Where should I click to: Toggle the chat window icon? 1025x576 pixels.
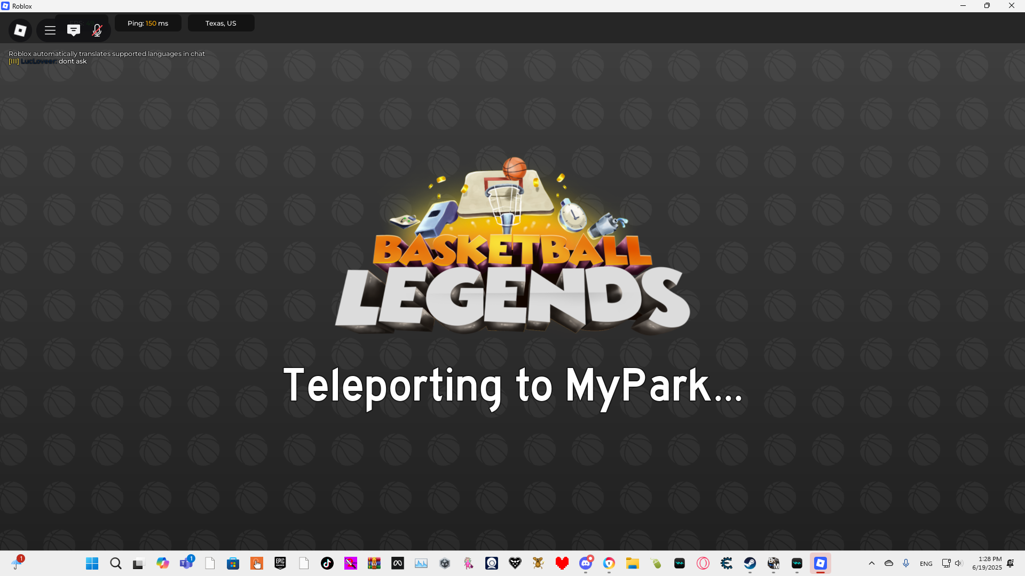tap(74, 30)
